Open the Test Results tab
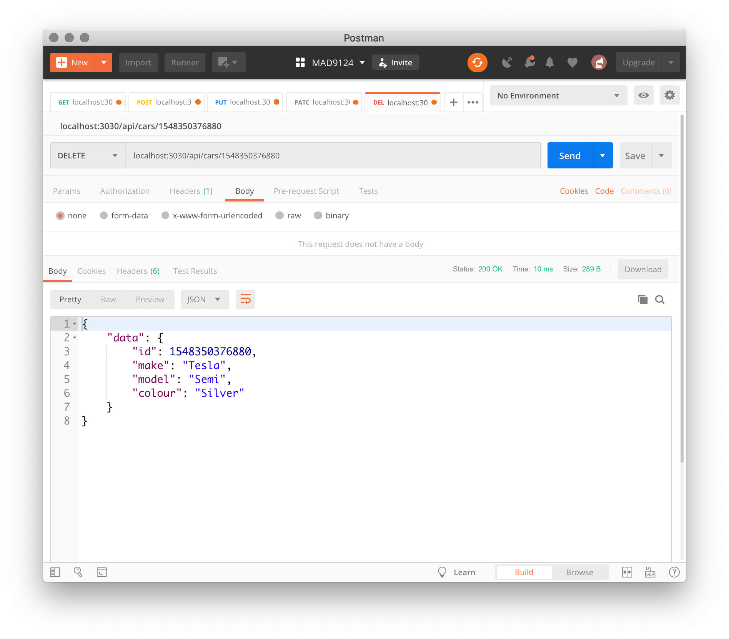The image size is (729, 639). point(195,271)
